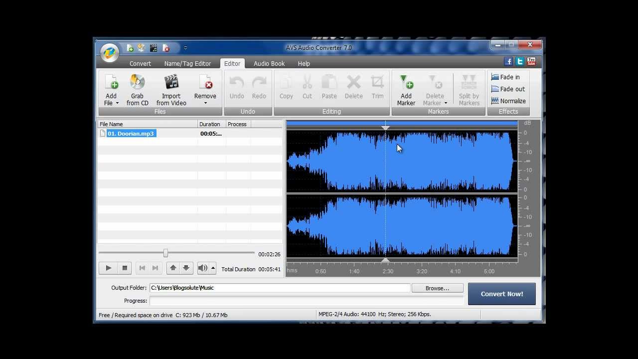
Task: Click the Redo button
Action: coord(259,87)
